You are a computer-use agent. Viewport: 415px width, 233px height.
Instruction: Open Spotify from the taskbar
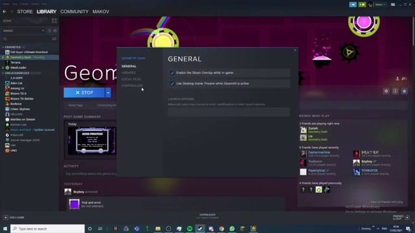pos(190,228)
